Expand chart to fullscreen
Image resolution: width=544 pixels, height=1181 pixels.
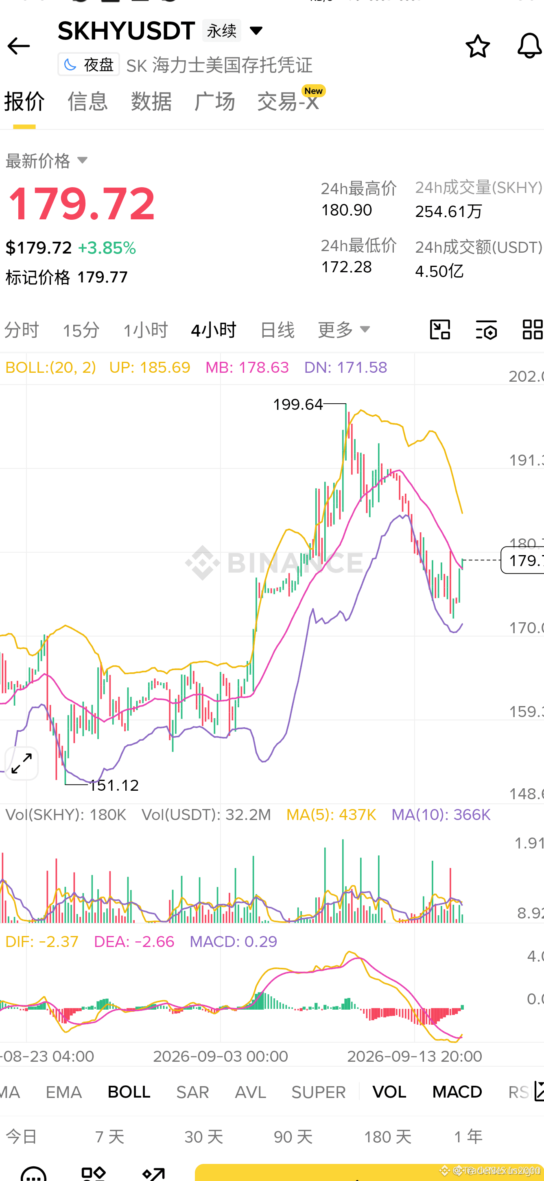point(22,764)
